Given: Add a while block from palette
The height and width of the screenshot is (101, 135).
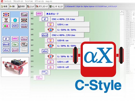Looking at the screenshot, I should [x=15, y=39].
